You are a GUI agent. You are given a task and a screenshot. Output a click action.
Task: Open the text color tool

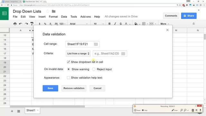click(x=126, y=24)
